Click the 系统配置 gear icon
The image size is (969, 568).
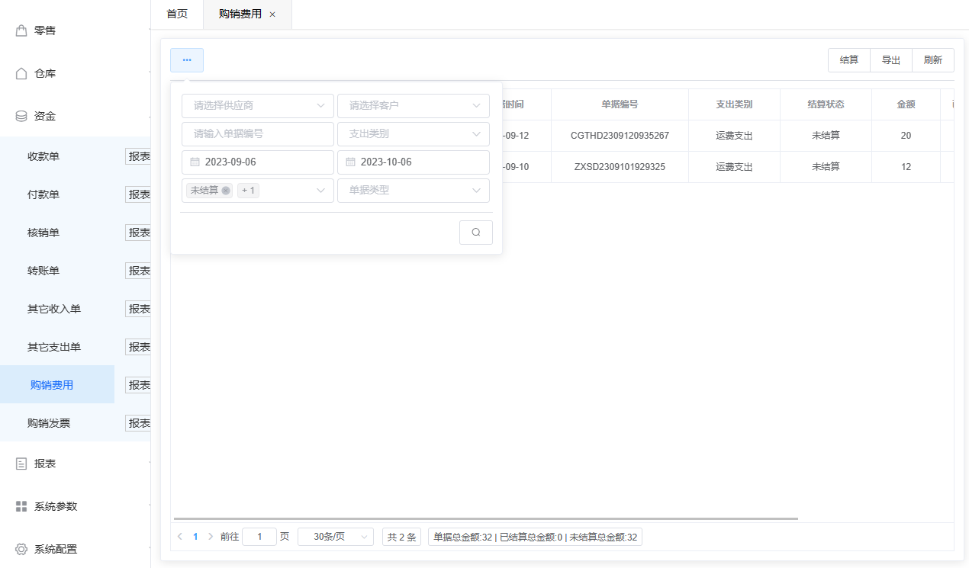point(21,549)
